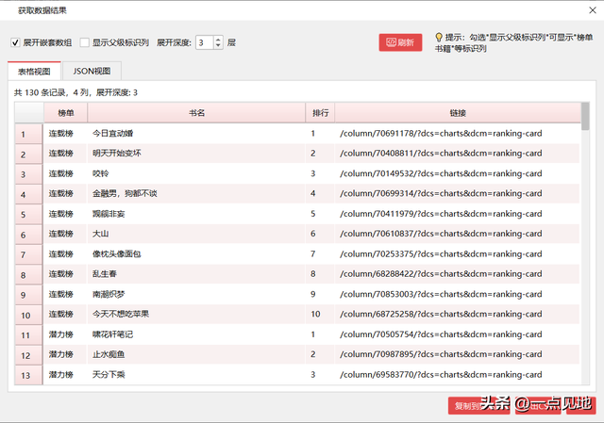Viewport: 604px width, 423px height.
Task: Click the book name 止水痴鱼
Action: pyautogui.click(x=109, y=354)
